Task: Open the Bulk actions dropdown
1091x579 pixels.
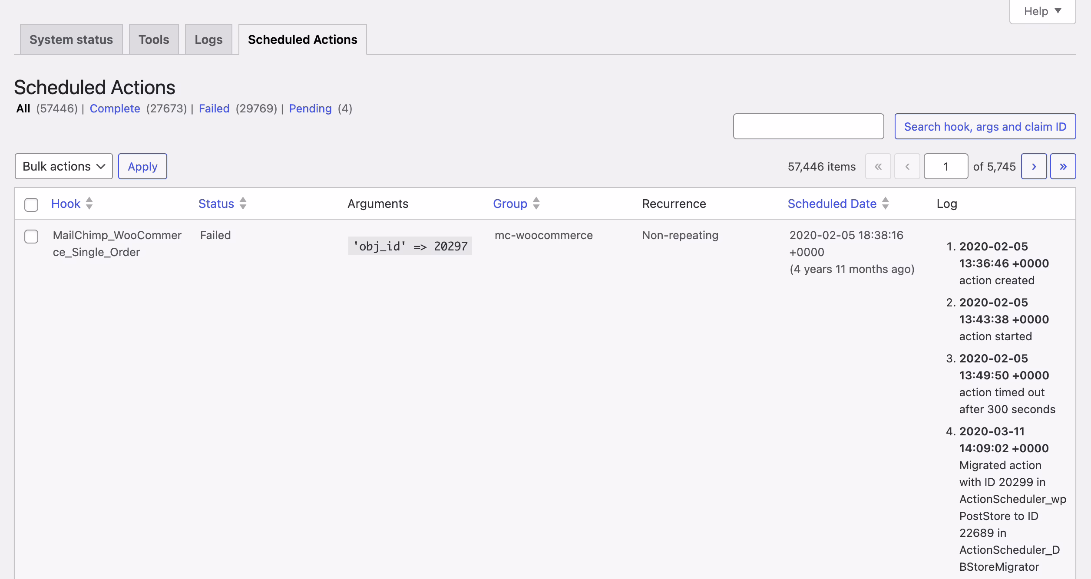Action: click(64, 166)
